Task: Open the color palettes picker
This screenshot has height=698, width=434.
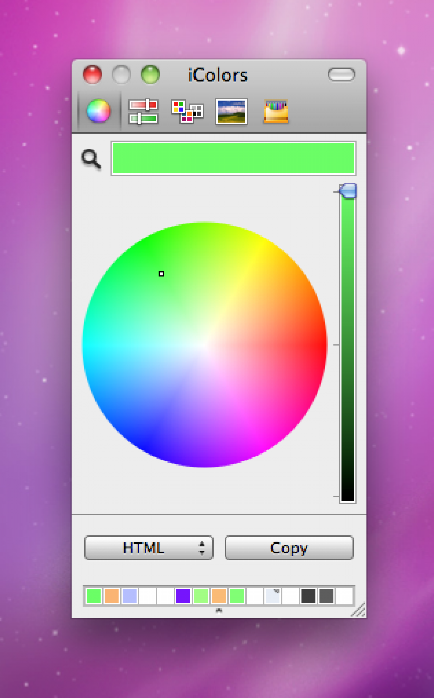Action: tap(187, 111)
